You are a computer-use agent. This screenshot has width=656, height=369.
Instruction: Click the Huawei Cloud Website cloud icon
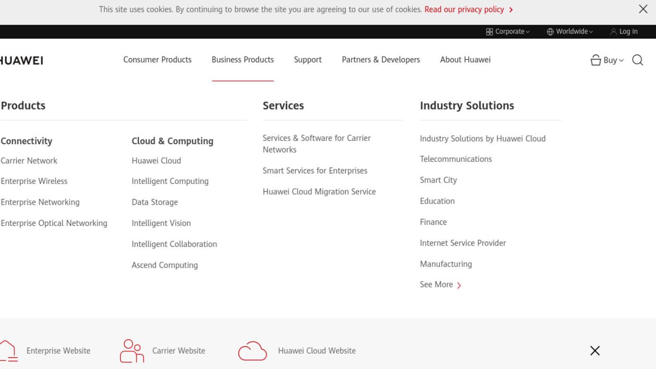pos(253,351)
